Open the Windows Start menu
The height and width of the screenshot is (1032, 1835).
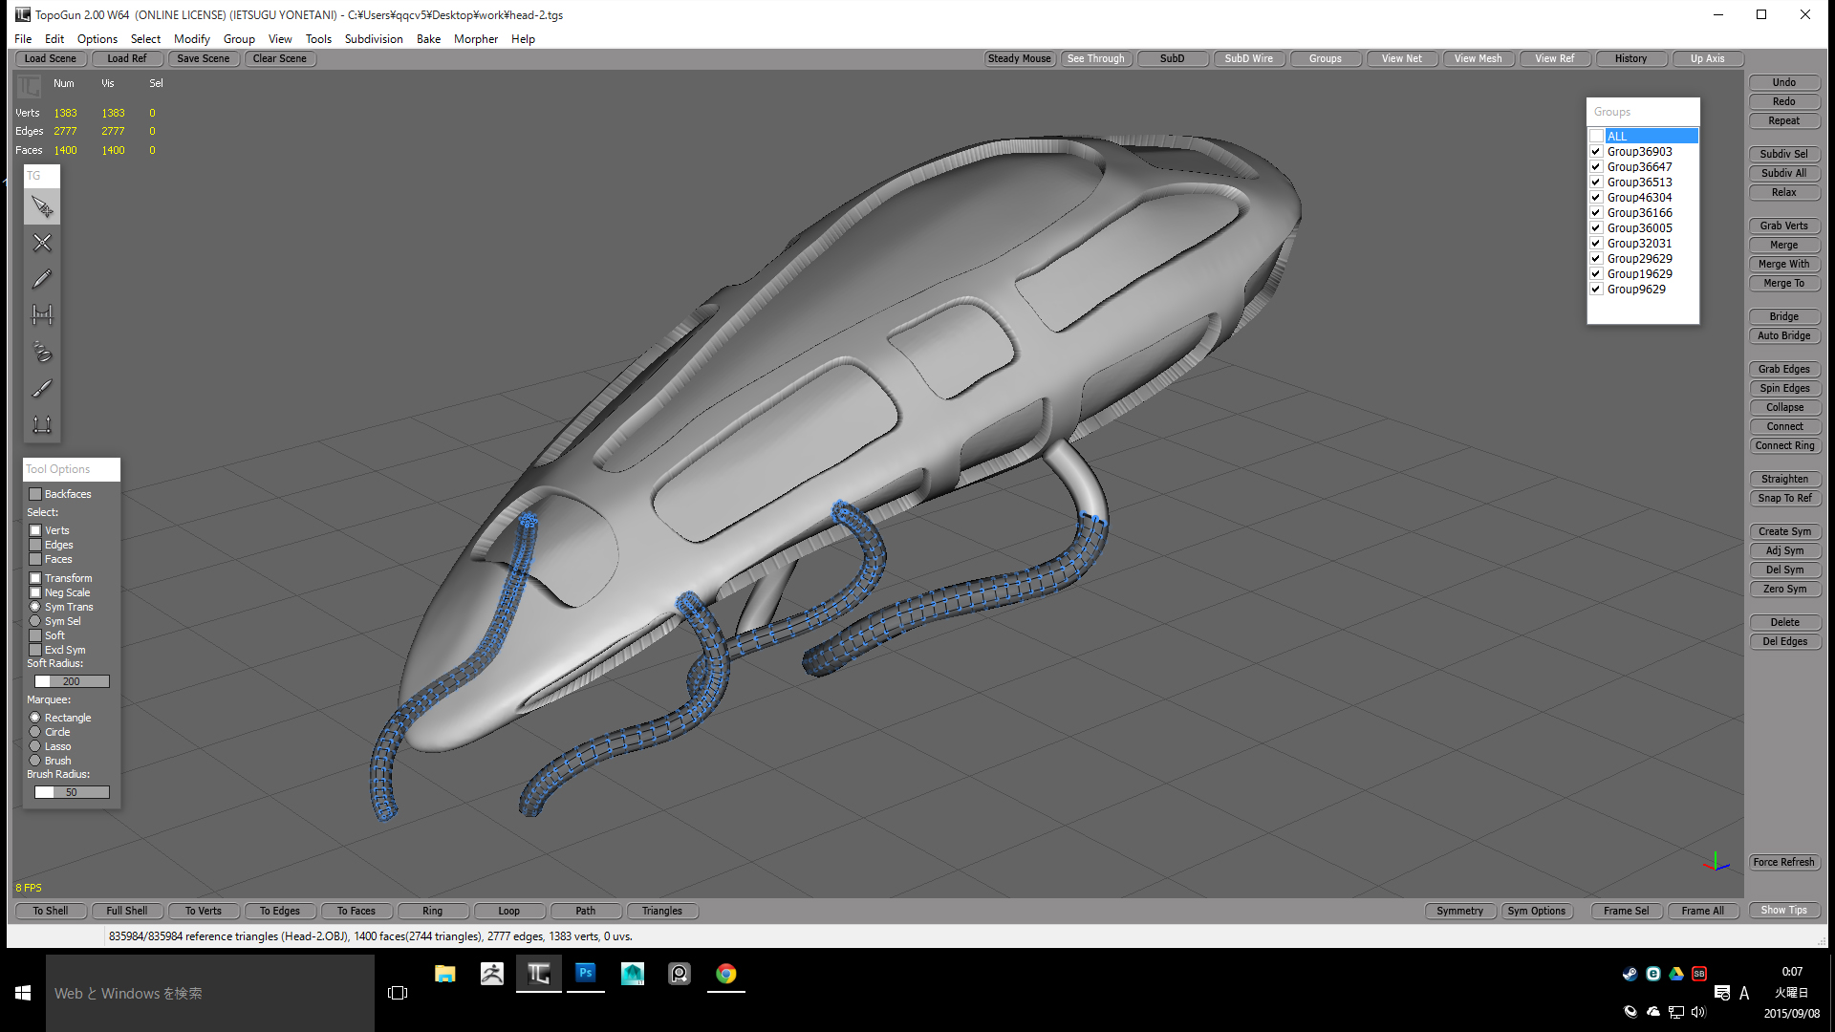(x=23, y=993)
